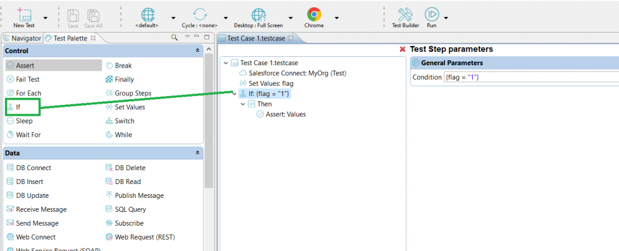Collapse the Test Case 1.testcase tree node
Screen dimensions: 619x251
226,63
